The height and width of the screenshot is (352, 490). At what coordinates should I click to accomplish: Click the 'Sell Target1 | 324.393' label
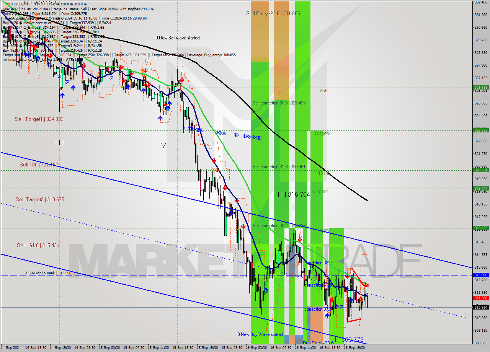tap(39, 119)
